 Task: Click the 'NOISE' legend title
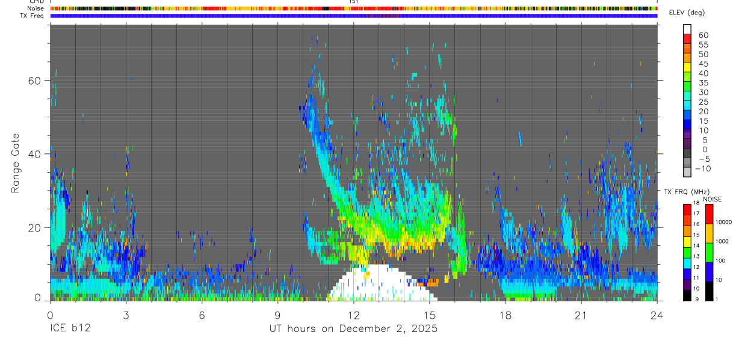(712, 199)
